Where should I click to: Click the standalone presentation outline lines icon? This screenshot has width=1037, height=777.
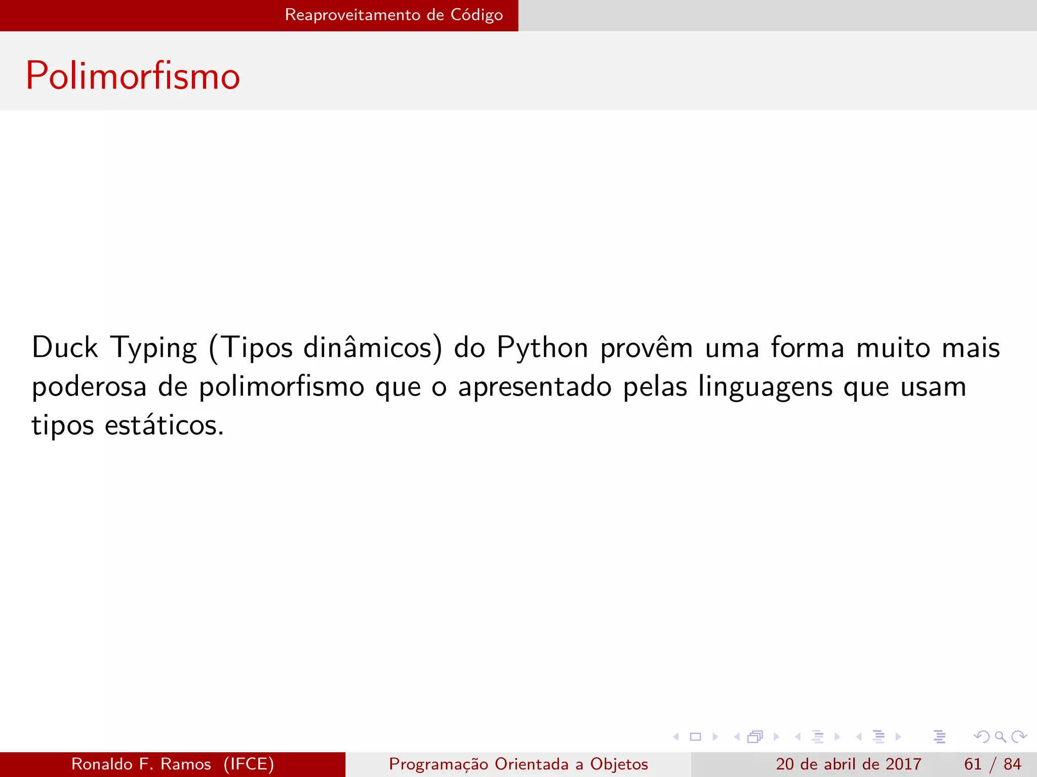tap(940, 737)
